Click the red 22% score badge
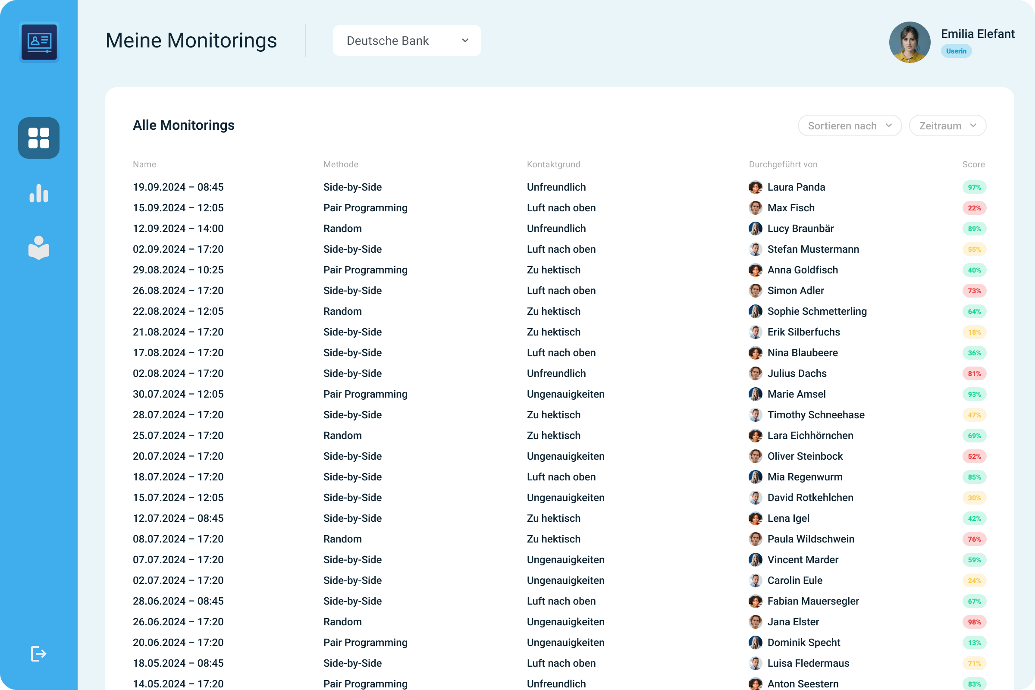The height and width of the screenshot is (690, 1035). 974,208
